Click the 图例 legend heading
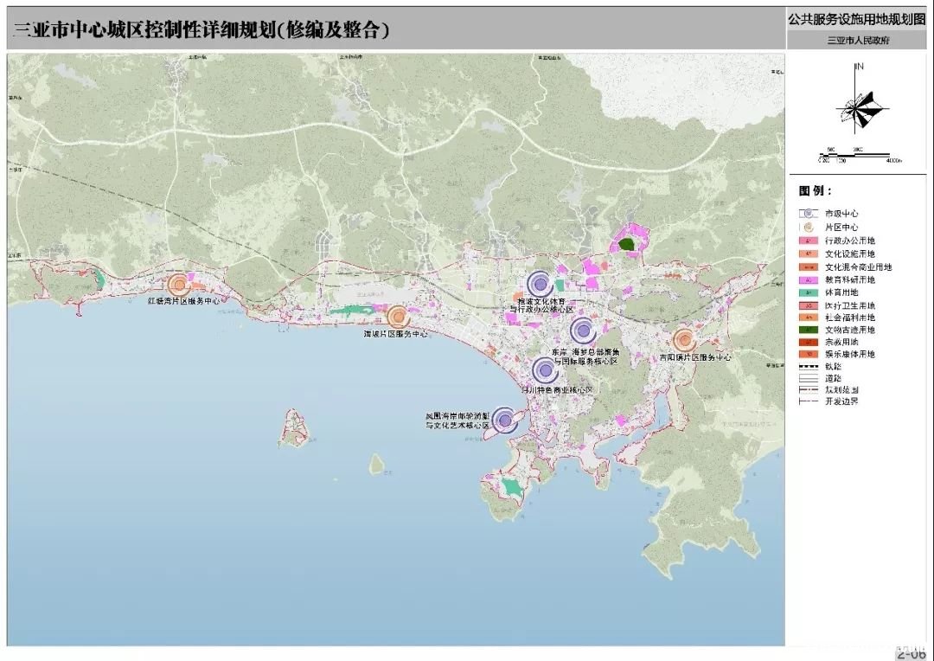The height and width of the screenshot is (661, 934). pyautogui.click(x=815, y=190)
